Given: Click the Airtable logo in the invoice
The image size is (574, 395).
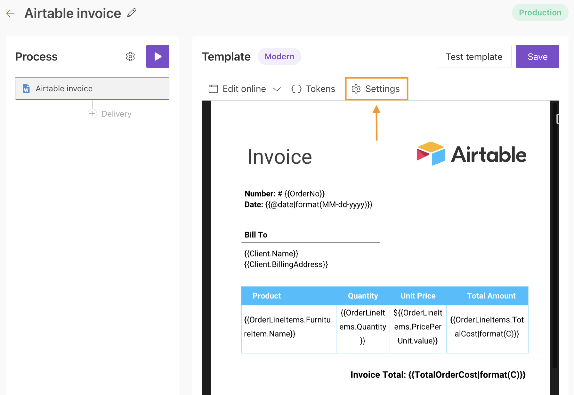Looking at the screenshot, I should pyautogui.click(x=471, y=154).
